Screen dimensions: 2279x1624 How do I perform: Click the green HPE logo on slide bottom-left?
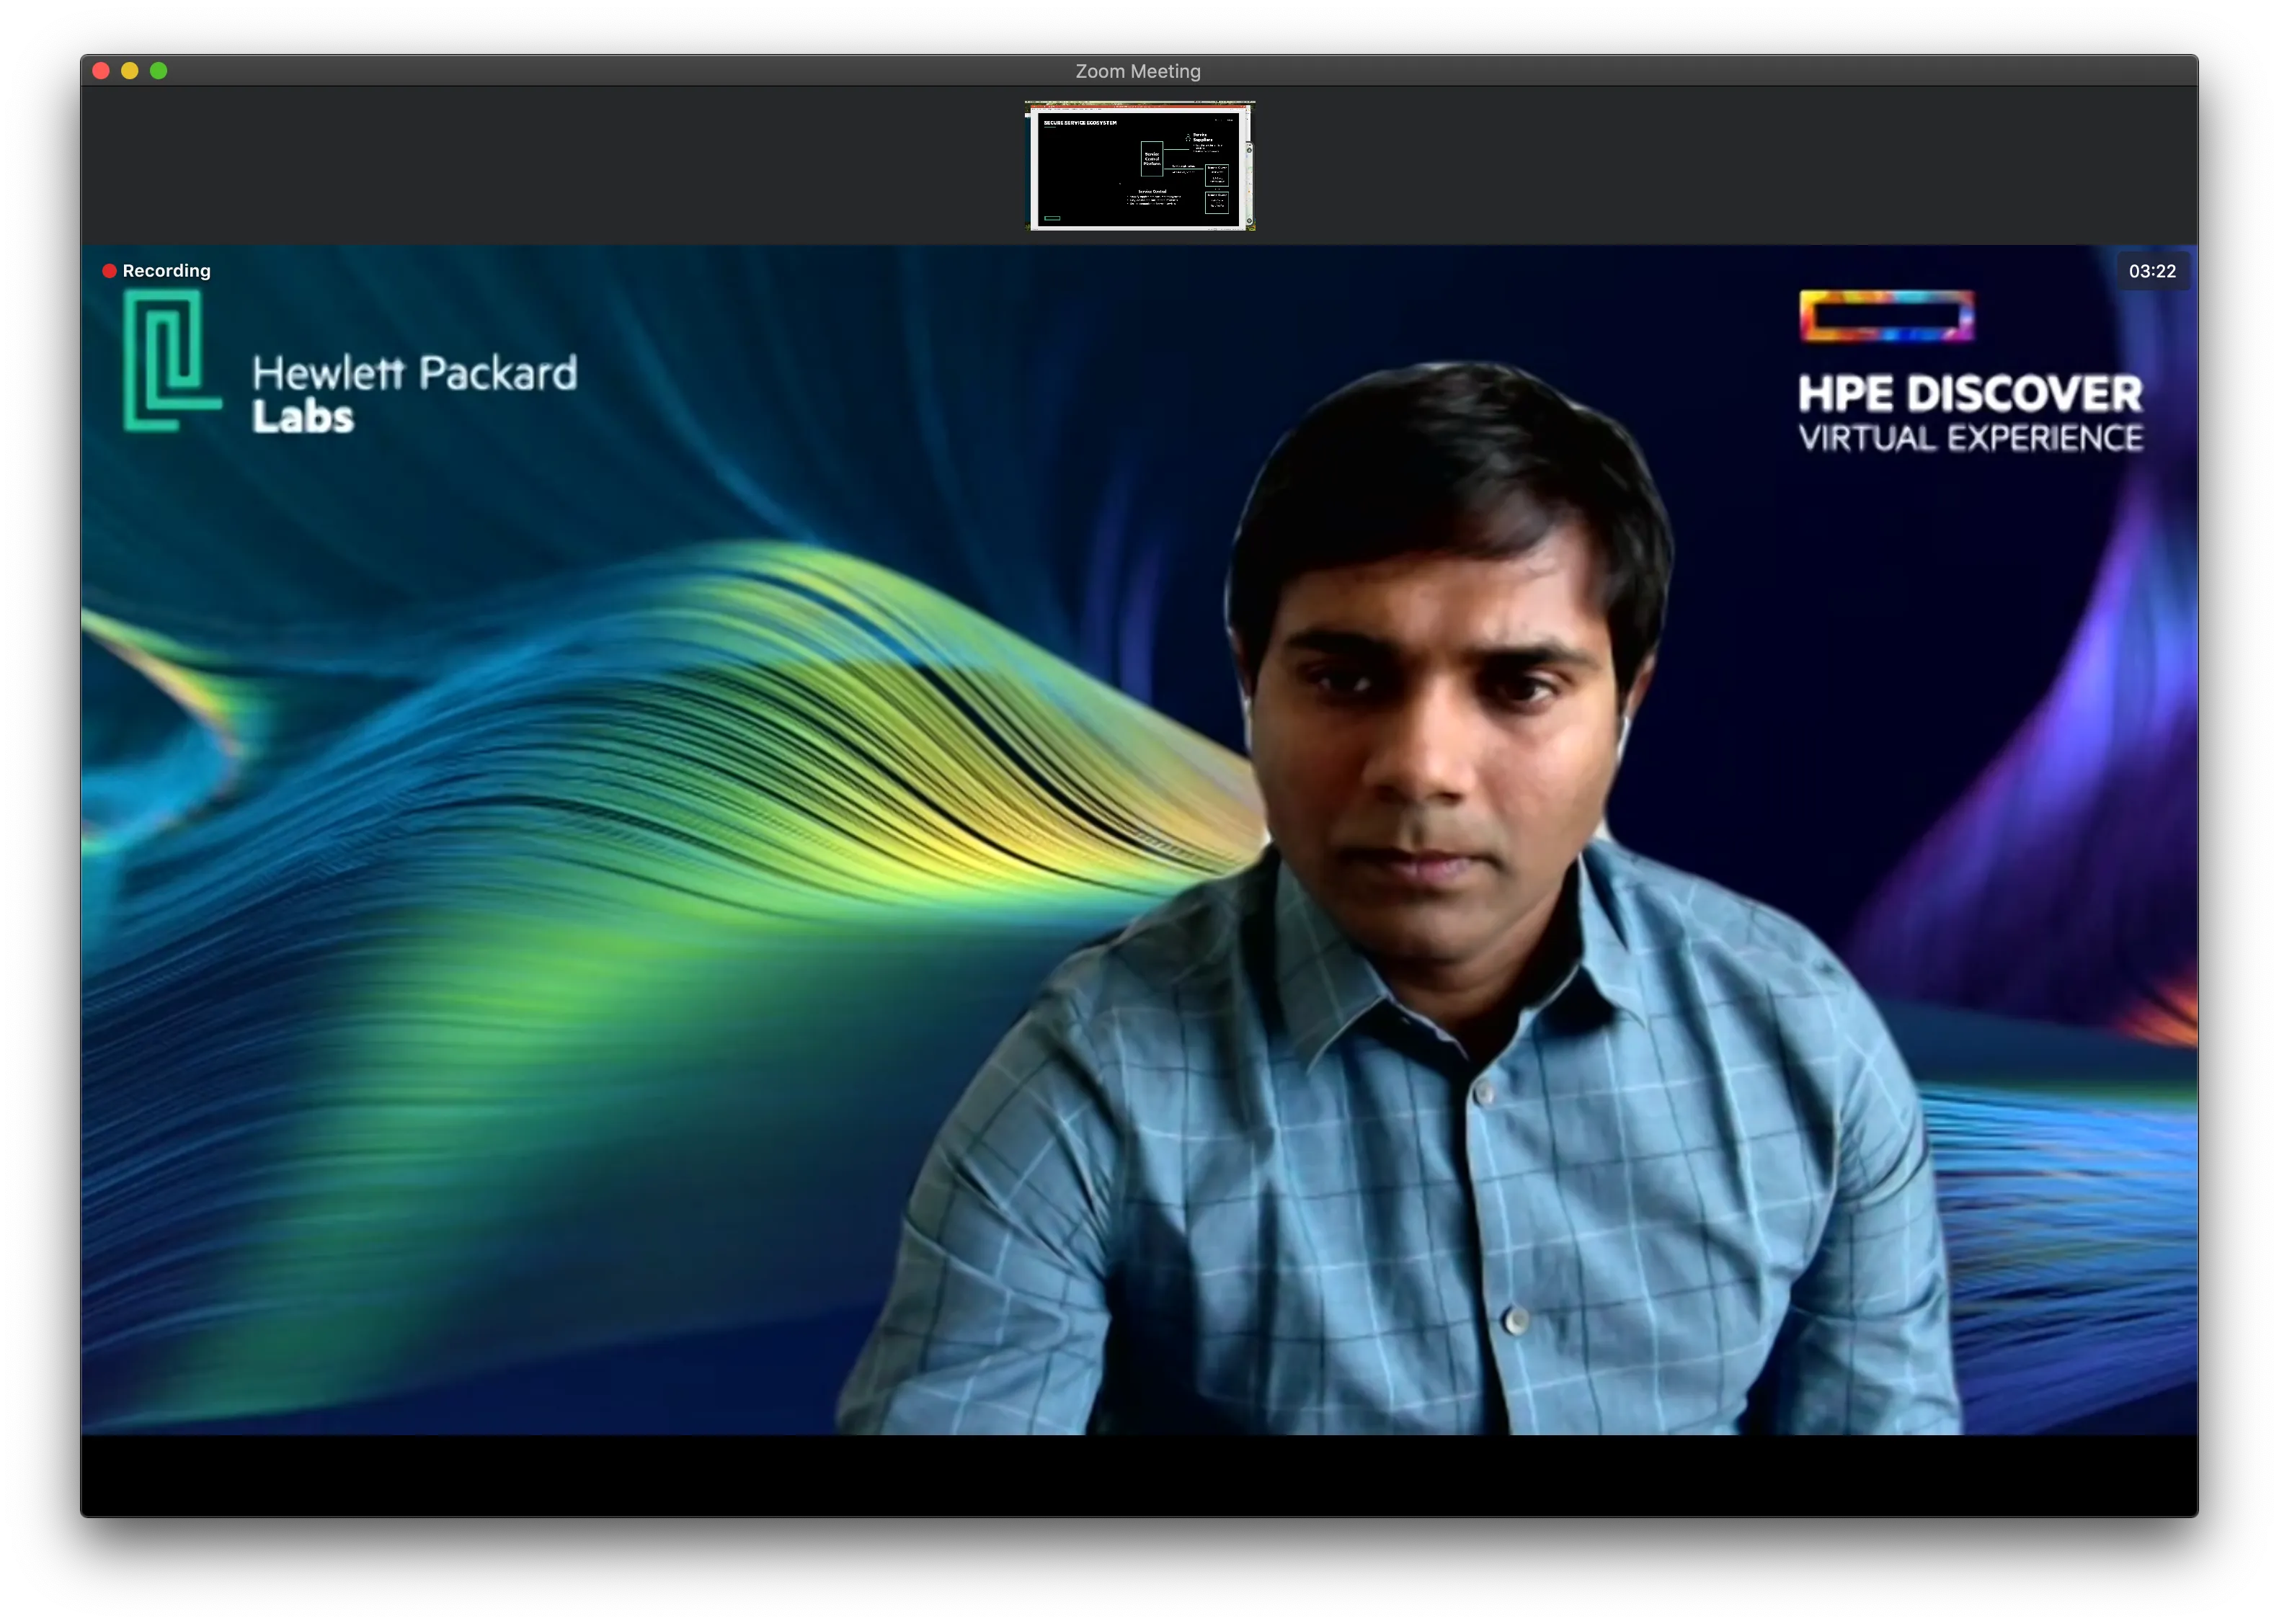1052,219
